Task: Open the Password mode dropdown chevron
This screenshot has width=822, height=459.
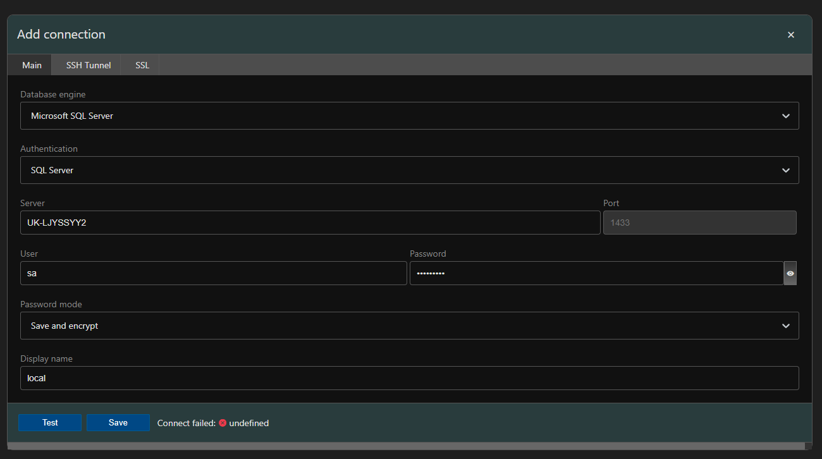Action: pyautogui.click(x=785, y=326)
